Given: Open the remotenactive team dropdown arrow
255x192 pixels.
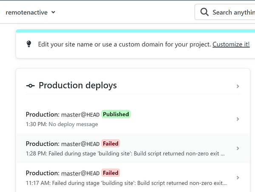Looking at the screenshot, I should point(53,12).
